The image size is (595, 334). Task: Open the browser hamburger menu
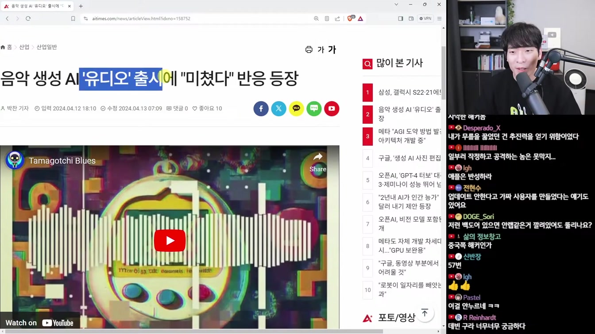439,19
